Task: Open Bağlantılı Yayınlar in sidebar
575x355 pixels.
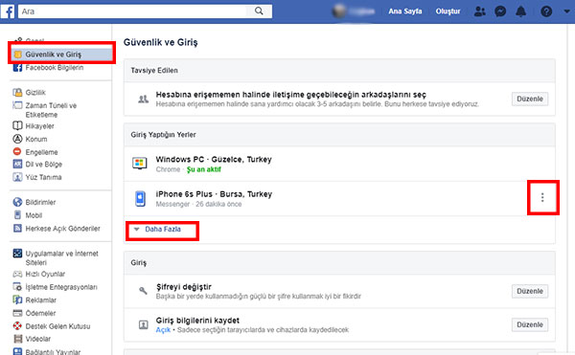Action: tap(53, 352)
